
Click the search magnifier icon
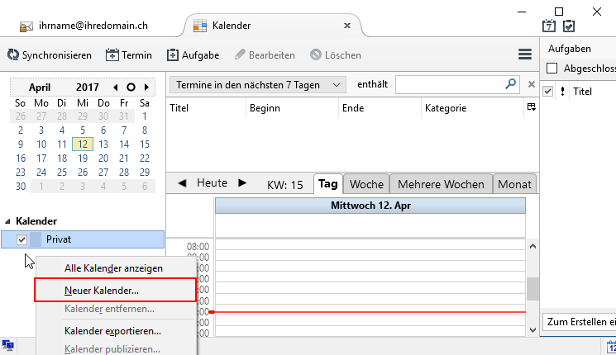[x=511, y=84]
